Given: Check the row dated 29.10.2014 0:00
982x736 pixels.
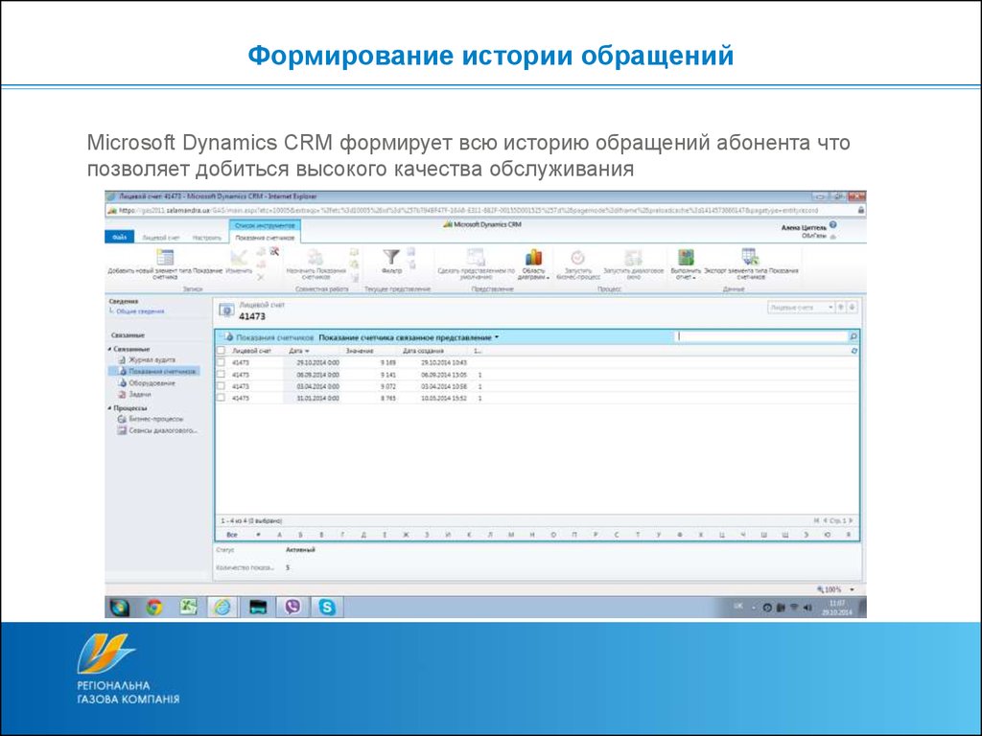Looking at the screenshot, I should click(221, 362).
